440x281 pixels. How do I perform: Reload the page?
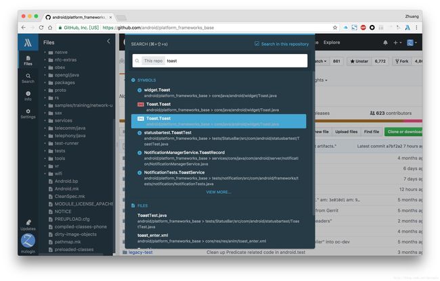click(41, 28)
